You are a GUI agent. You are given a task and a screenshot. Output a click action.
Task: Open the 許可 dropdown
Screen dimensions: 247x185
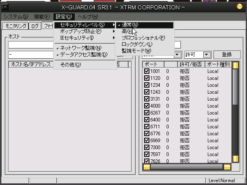pyautogui.click(x=207, y=55)
